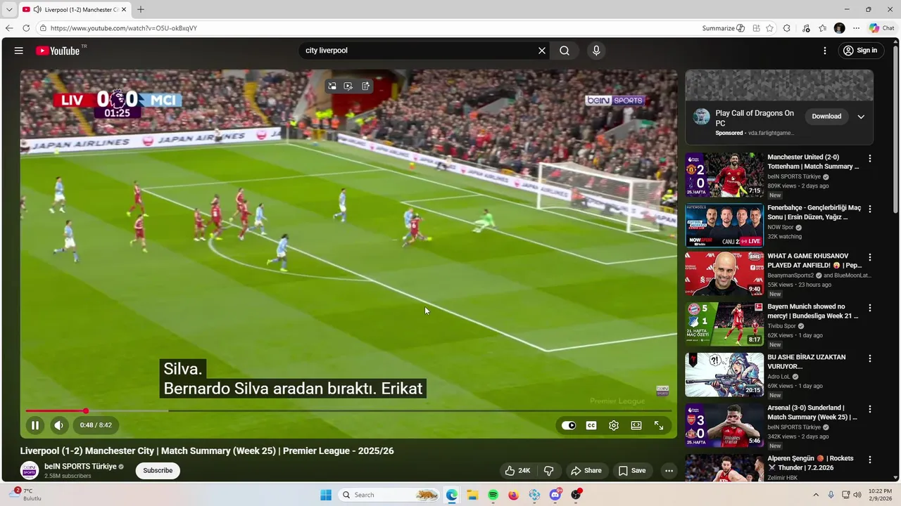Save the video to a playlist
Image resolution: width=901 pixels, height=506 pixels.
(x=631, y=471)
